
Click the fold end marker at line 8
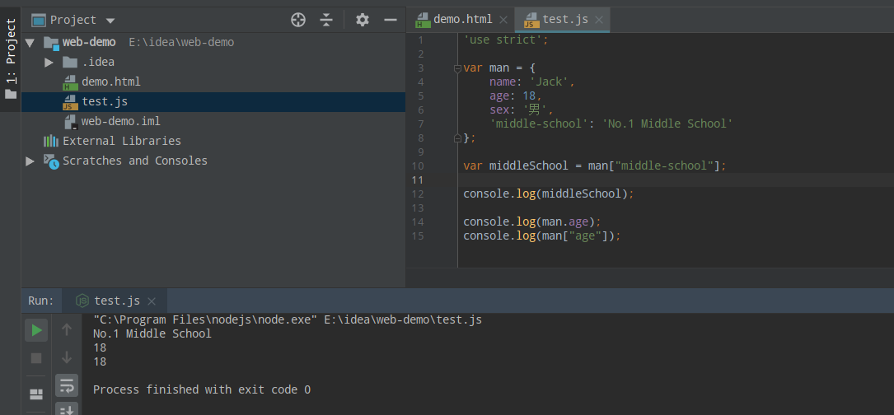tap(457, 138)
